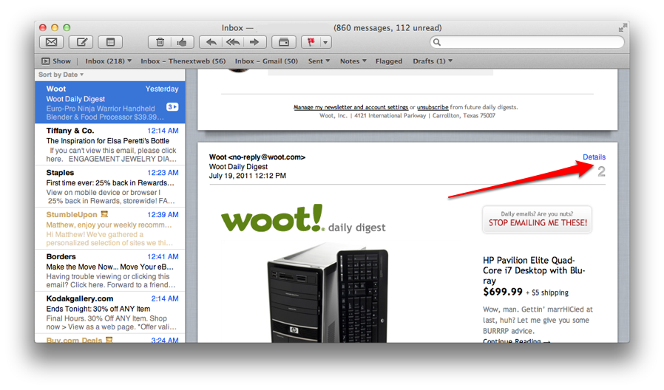The height and width of the screenshot is (390, 664).
Task: Forward the message with right arrow
Action: (254, 42)
